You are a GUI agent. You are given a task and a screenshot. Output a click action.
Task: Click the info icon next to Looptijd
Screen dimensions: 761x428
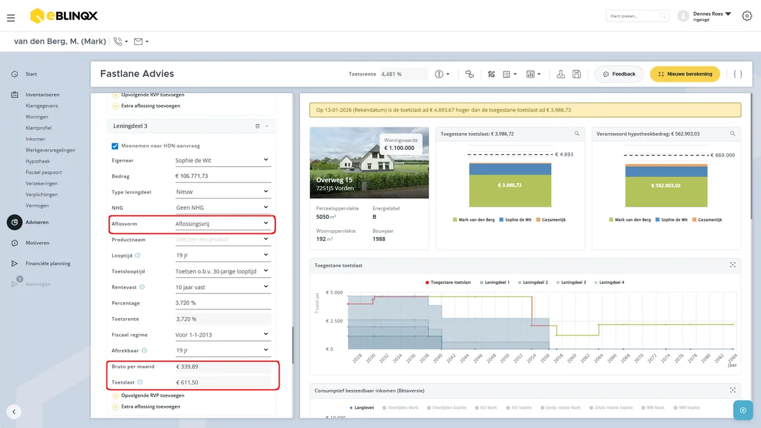(138, 256)
